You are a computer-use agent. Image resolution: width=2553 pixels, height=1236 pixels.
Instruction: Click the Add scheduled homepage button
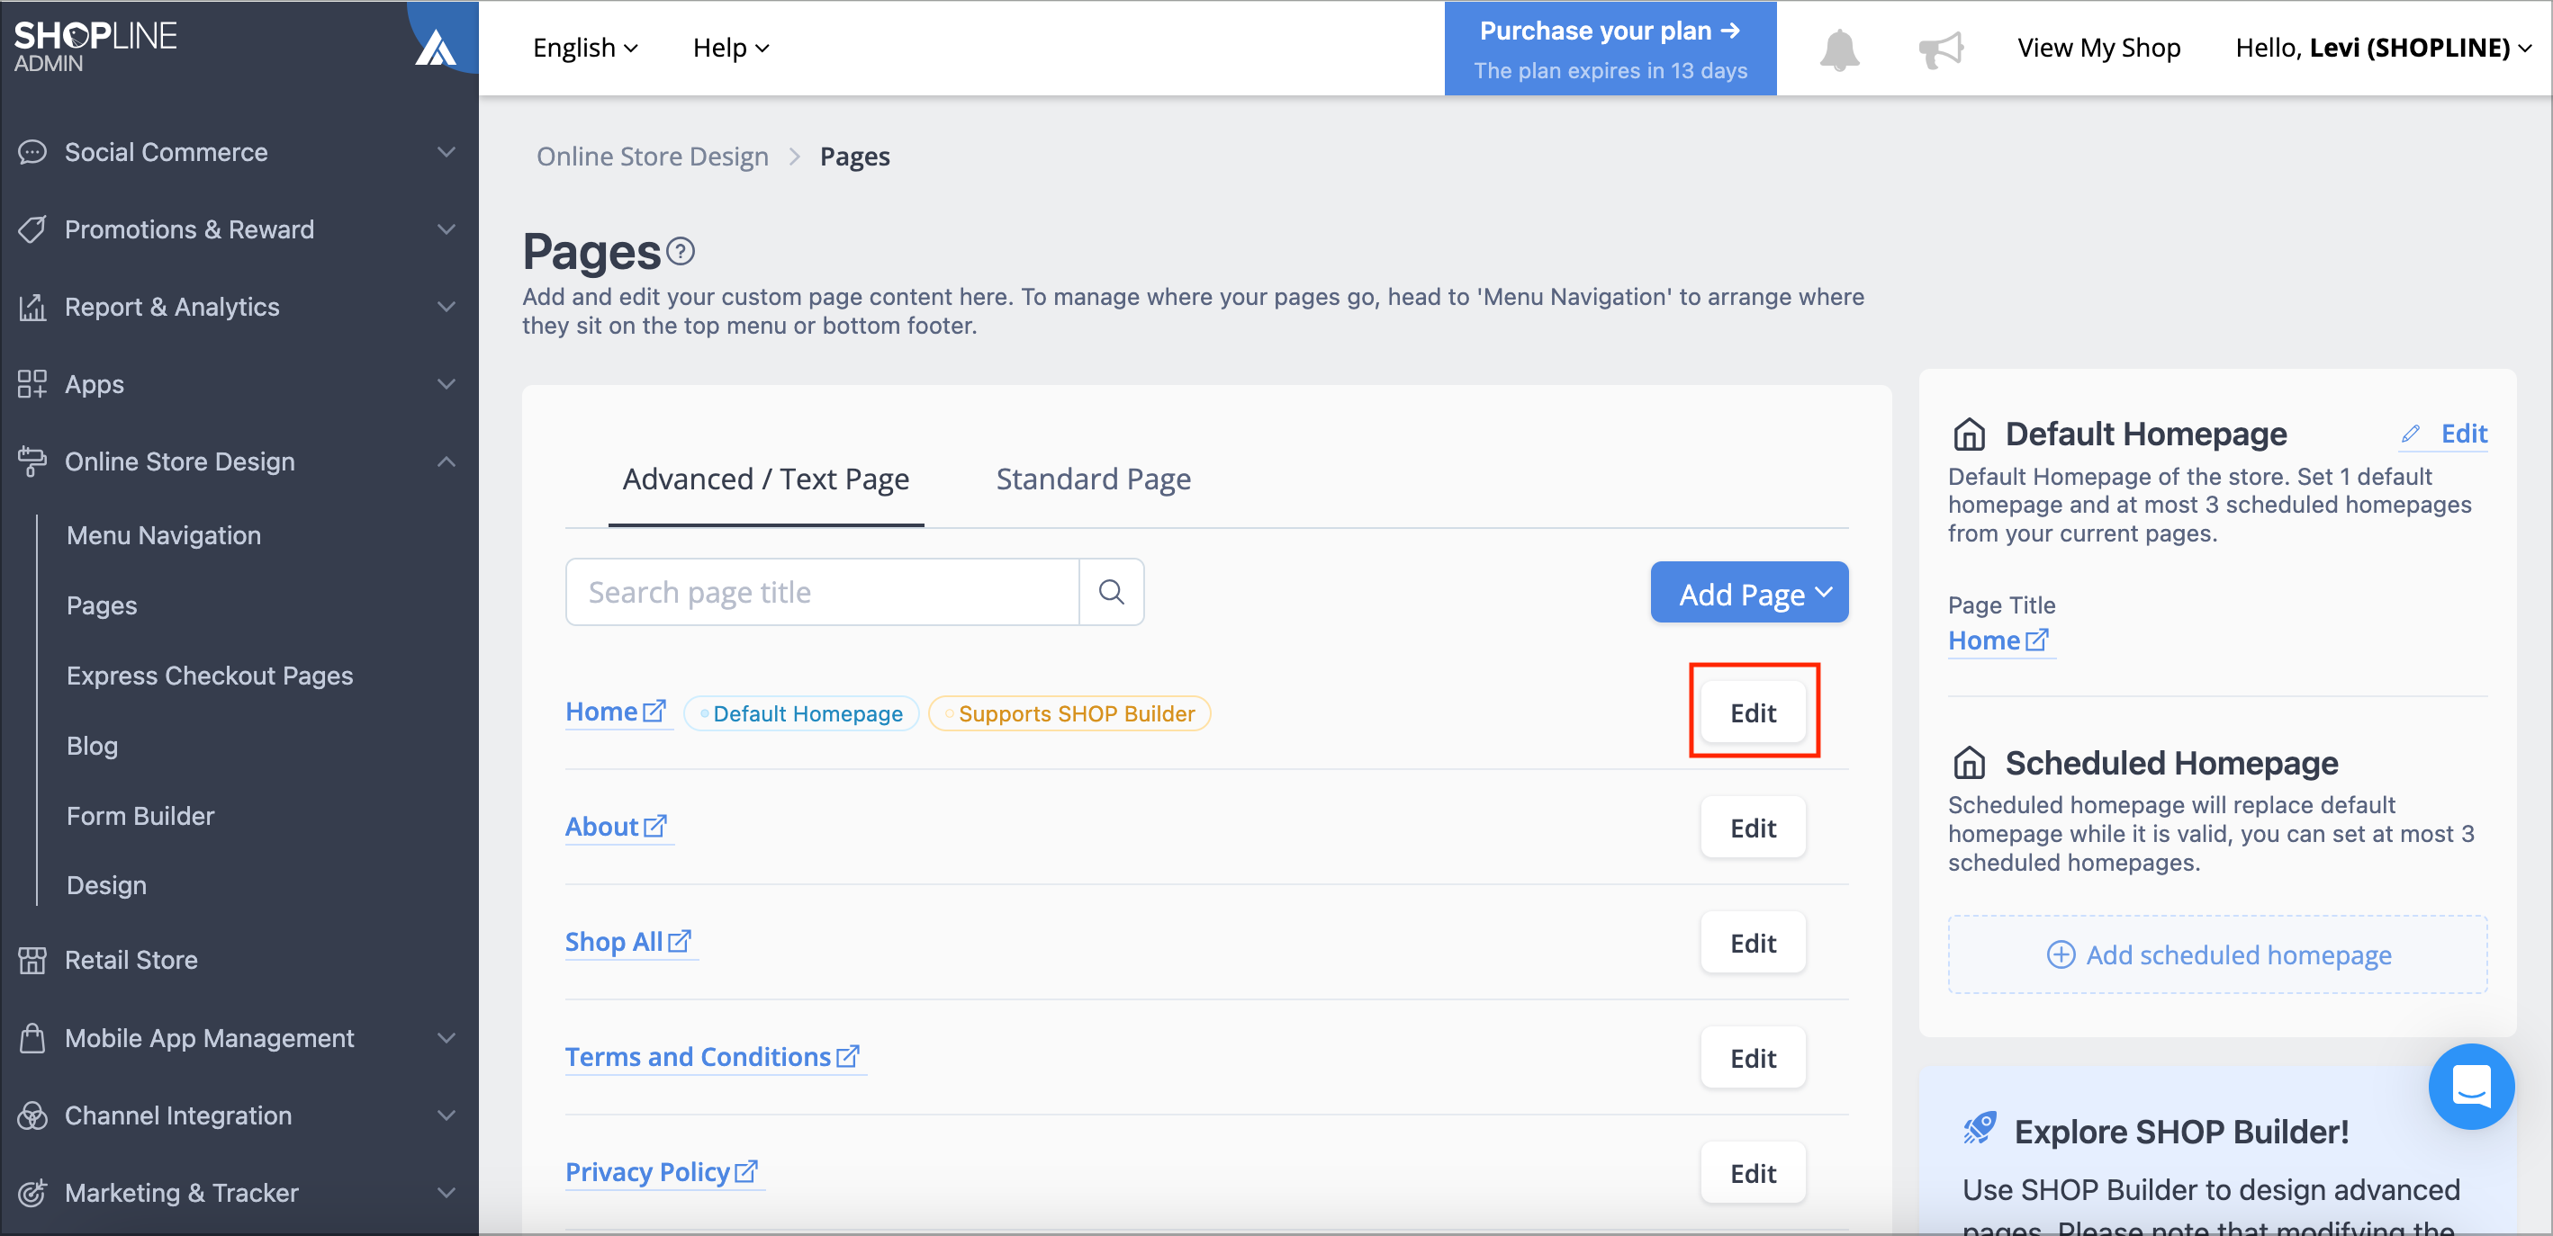(x=2218, y=954)
